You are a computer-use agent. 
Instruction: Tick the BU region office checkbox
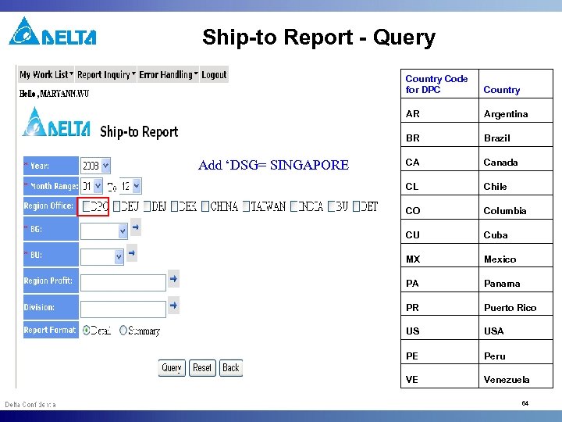click(x=332, y=206)
